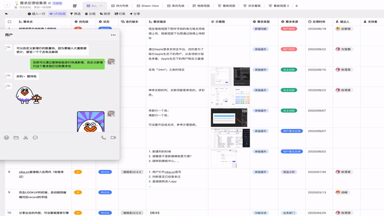384x216 pixels.
Task: Toggle the 3列隐藏 hidden columns control
Action: [58, 14]
